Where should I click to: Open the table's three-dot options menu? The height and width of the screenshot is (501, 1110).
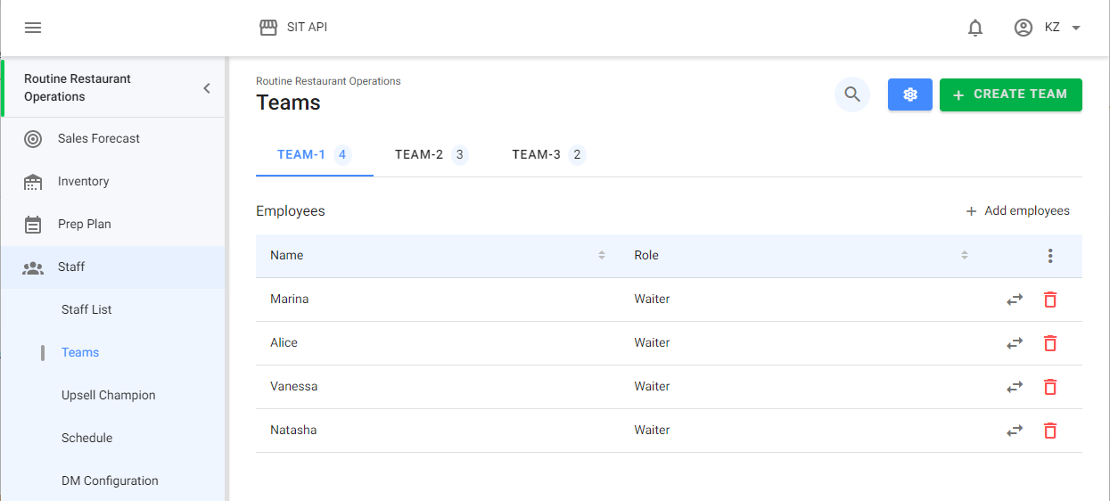coord(1050,256)
